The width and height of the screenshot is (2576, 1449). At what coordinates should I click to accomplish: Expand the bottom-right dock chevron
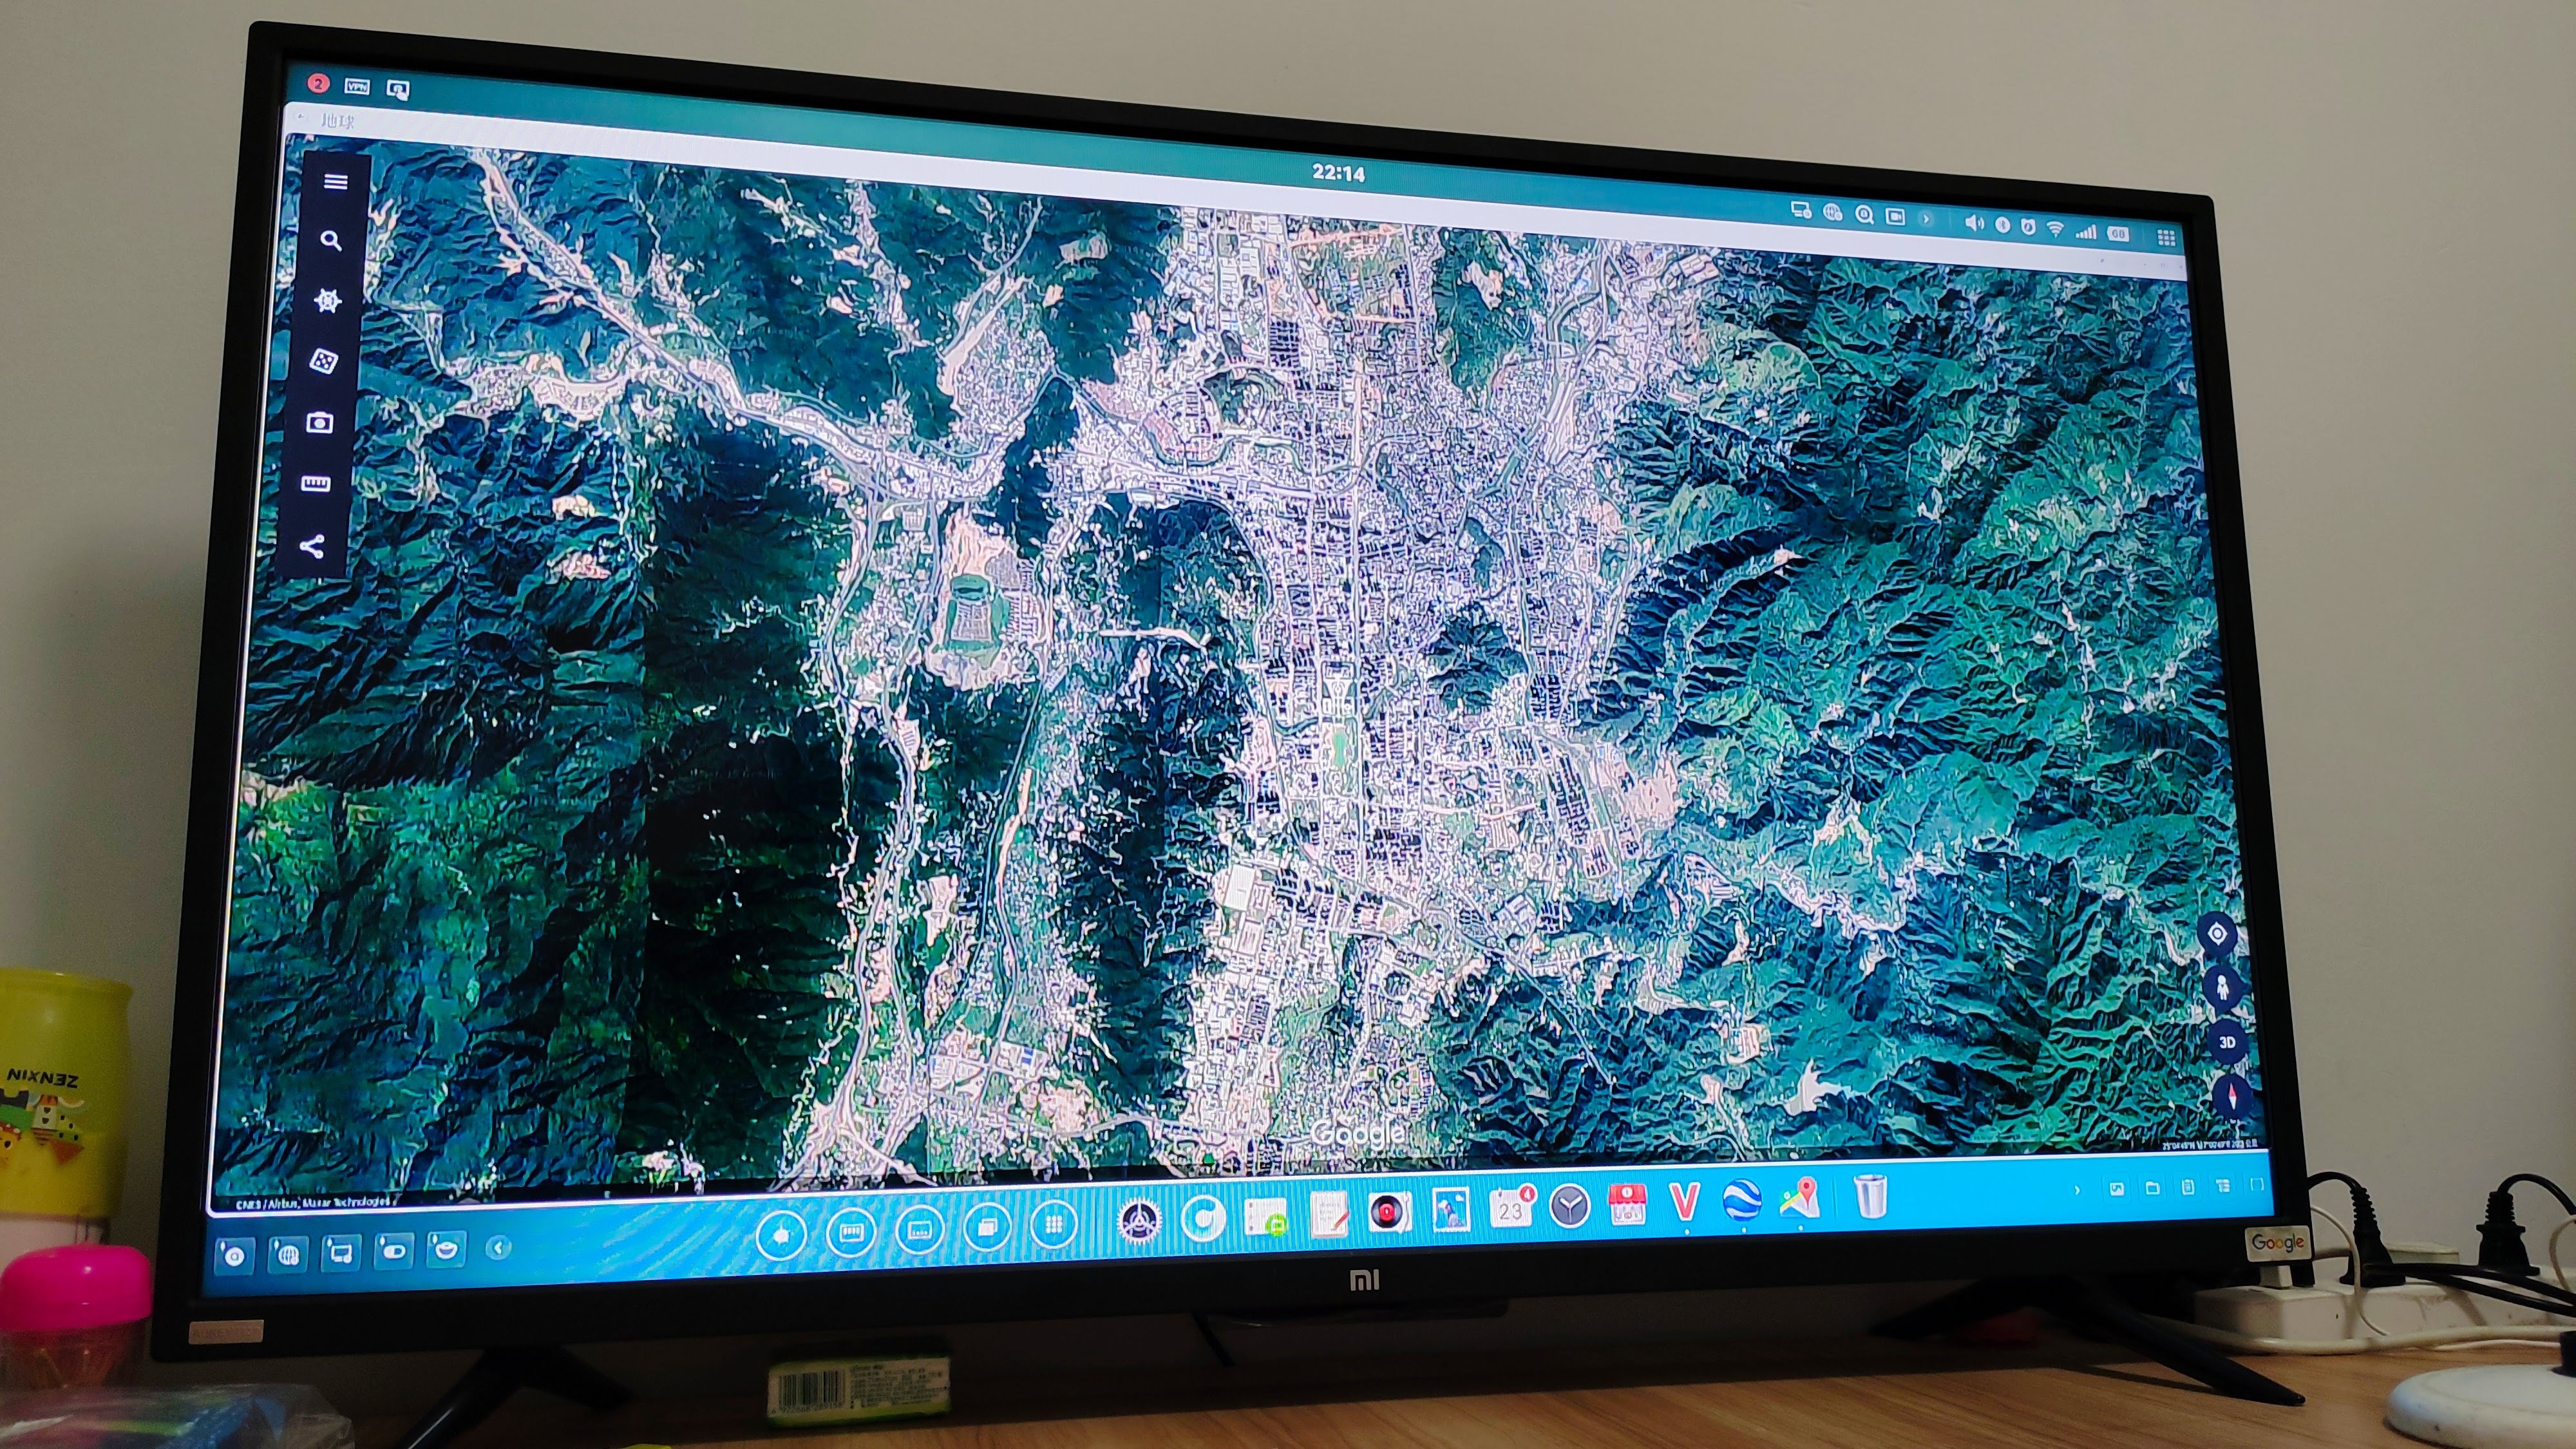2077,1190
